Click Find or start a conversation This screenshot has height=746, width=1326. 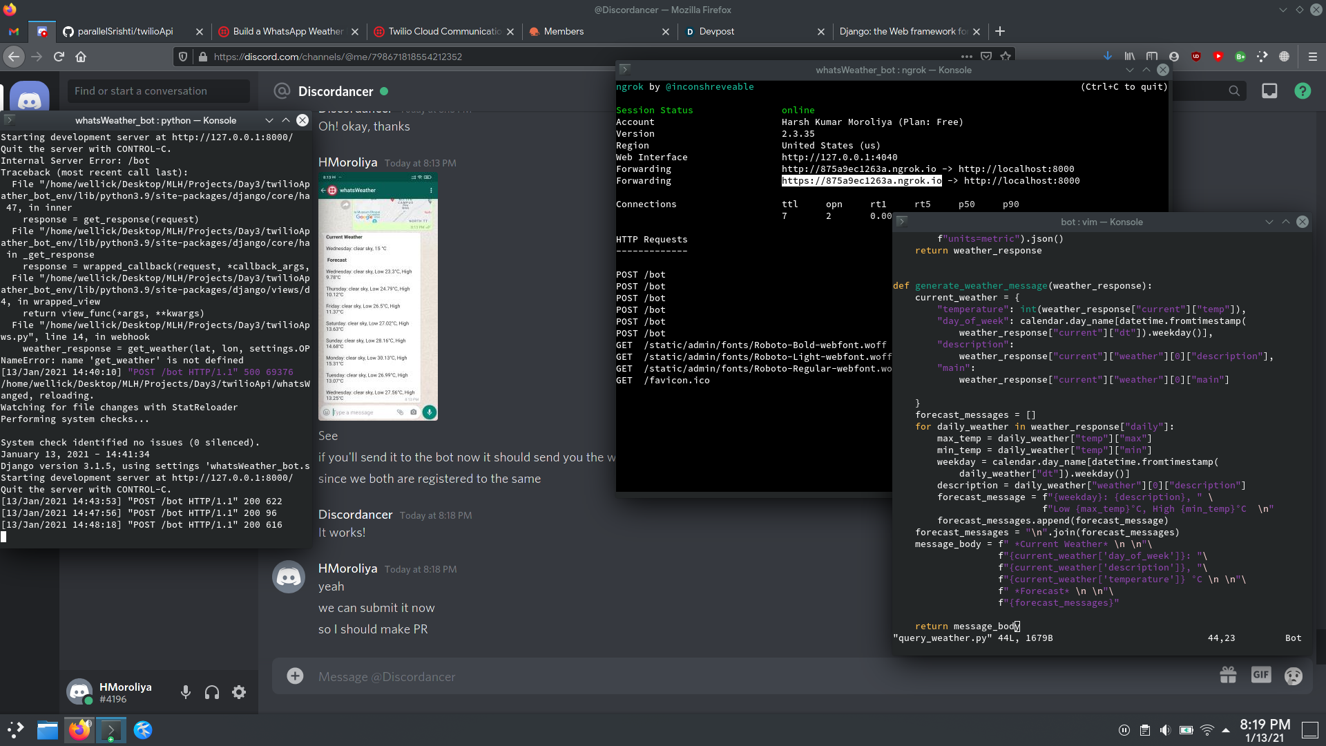point(158,91)
